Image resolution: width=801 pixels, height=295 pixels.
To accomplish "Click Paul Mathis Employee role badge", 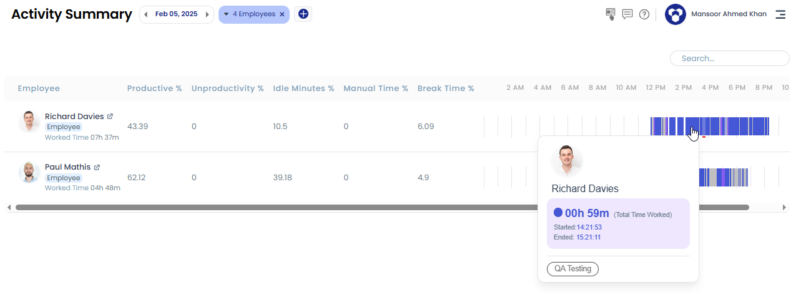I will coord(64,178).
